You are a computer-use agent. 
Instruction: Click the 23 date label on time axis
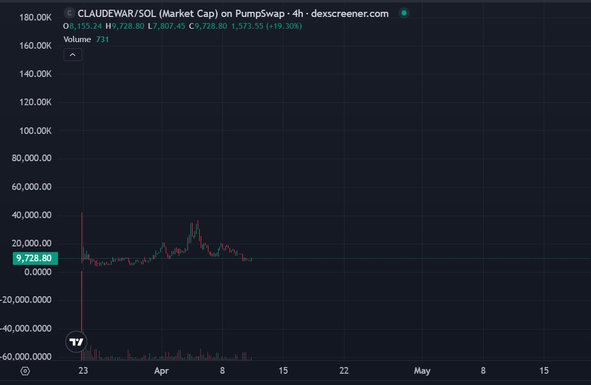(83, 371)
